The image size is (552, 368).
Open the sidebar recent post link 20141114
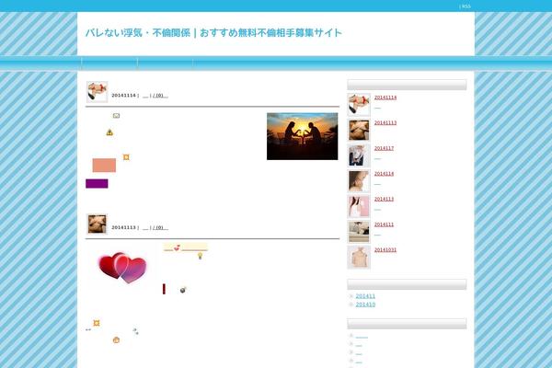point(385,98)
